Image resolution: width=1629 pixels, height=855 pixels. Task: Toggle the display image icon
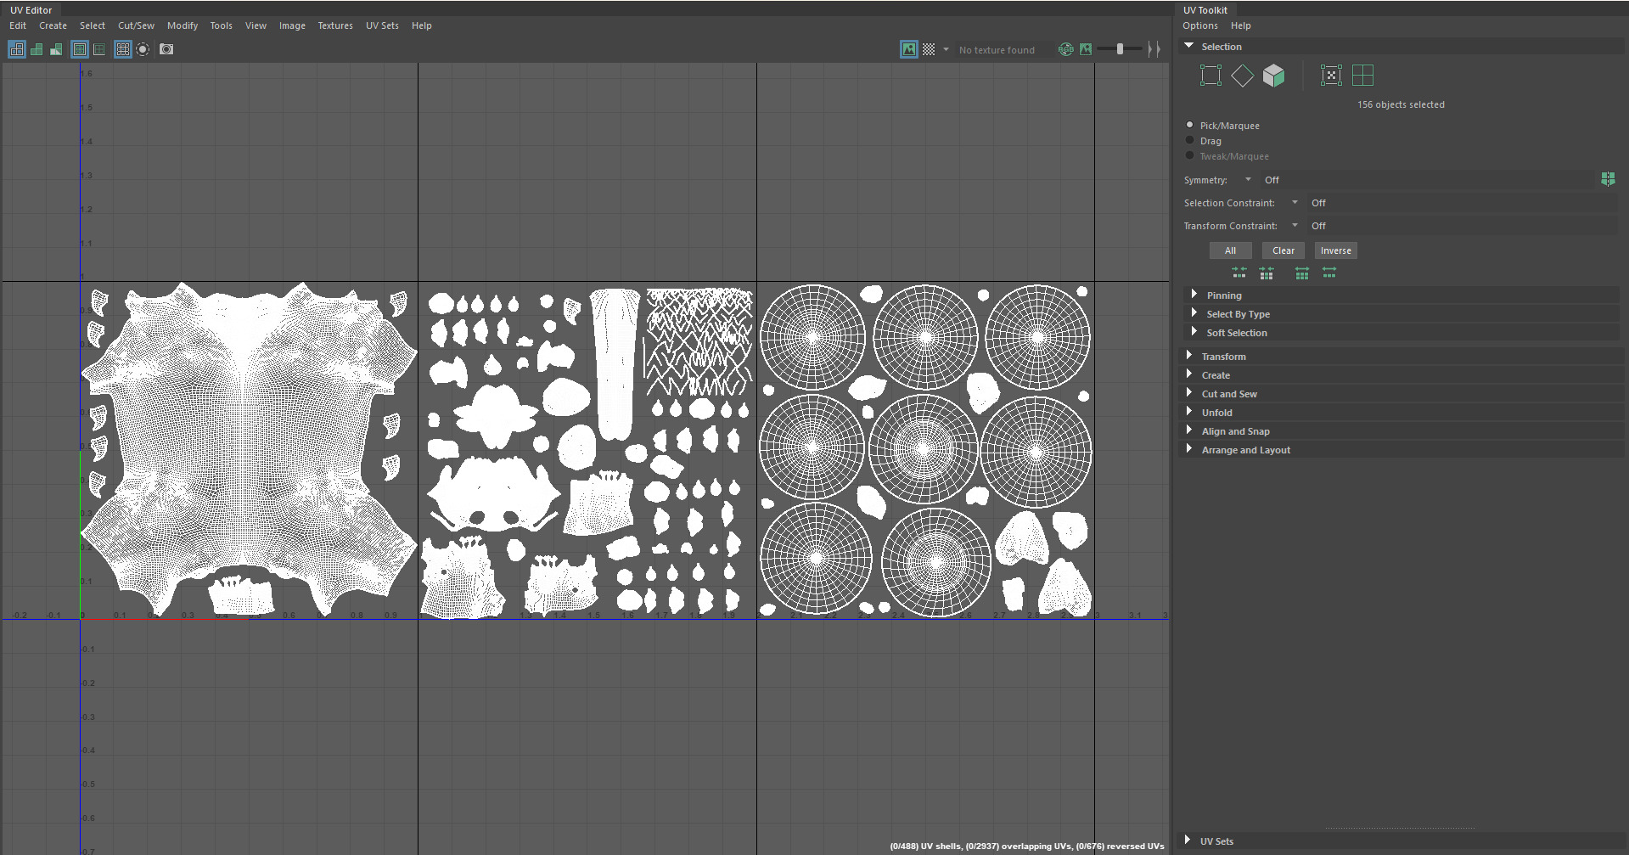[x=909, y=49]
